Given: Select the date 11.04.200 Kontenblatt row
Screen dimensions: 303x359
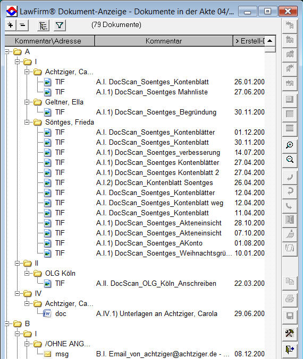Looking at the screenshot, I should pyautogui.click(x=249, y=213).
